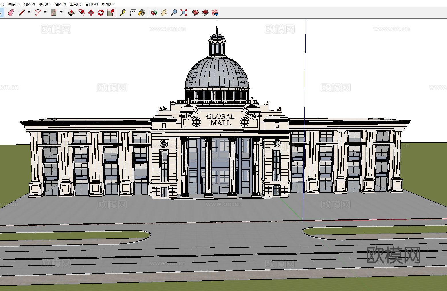The width and height of the screenshot is (447, 291).
Task: Open the Extension Warehouse icon
Action: [x=205, y=13]
